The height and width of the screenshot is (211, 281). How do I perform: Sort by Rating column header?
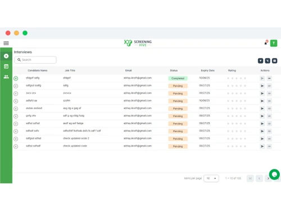(x=232, y=70)
